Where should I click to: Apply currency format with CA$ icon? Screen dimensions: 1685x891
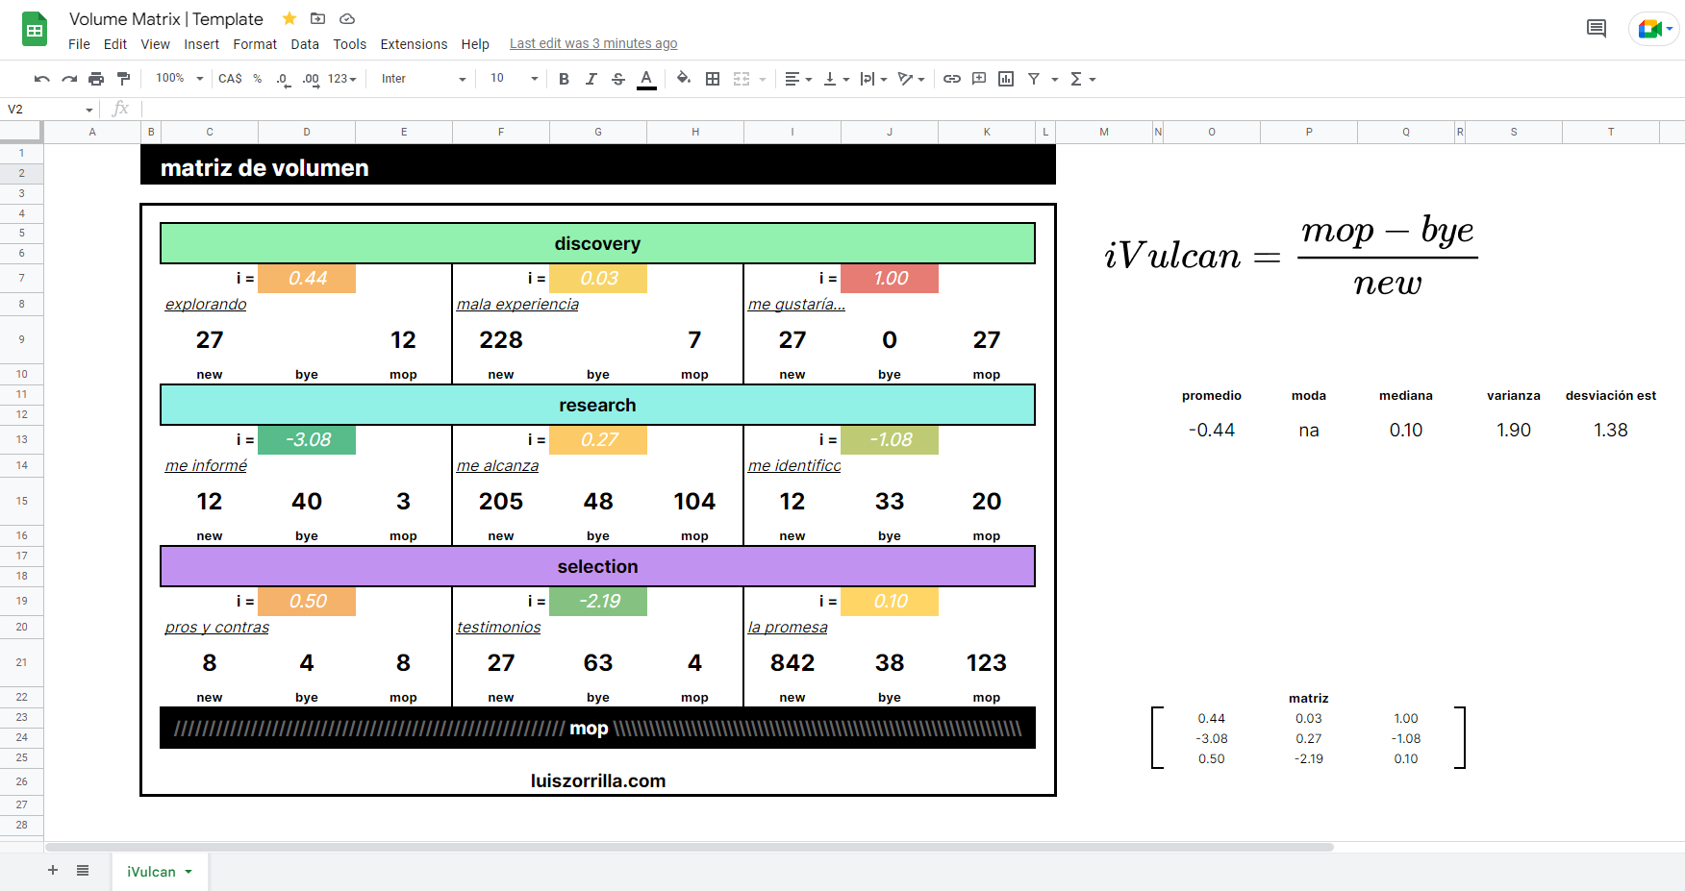coord(229,79)
